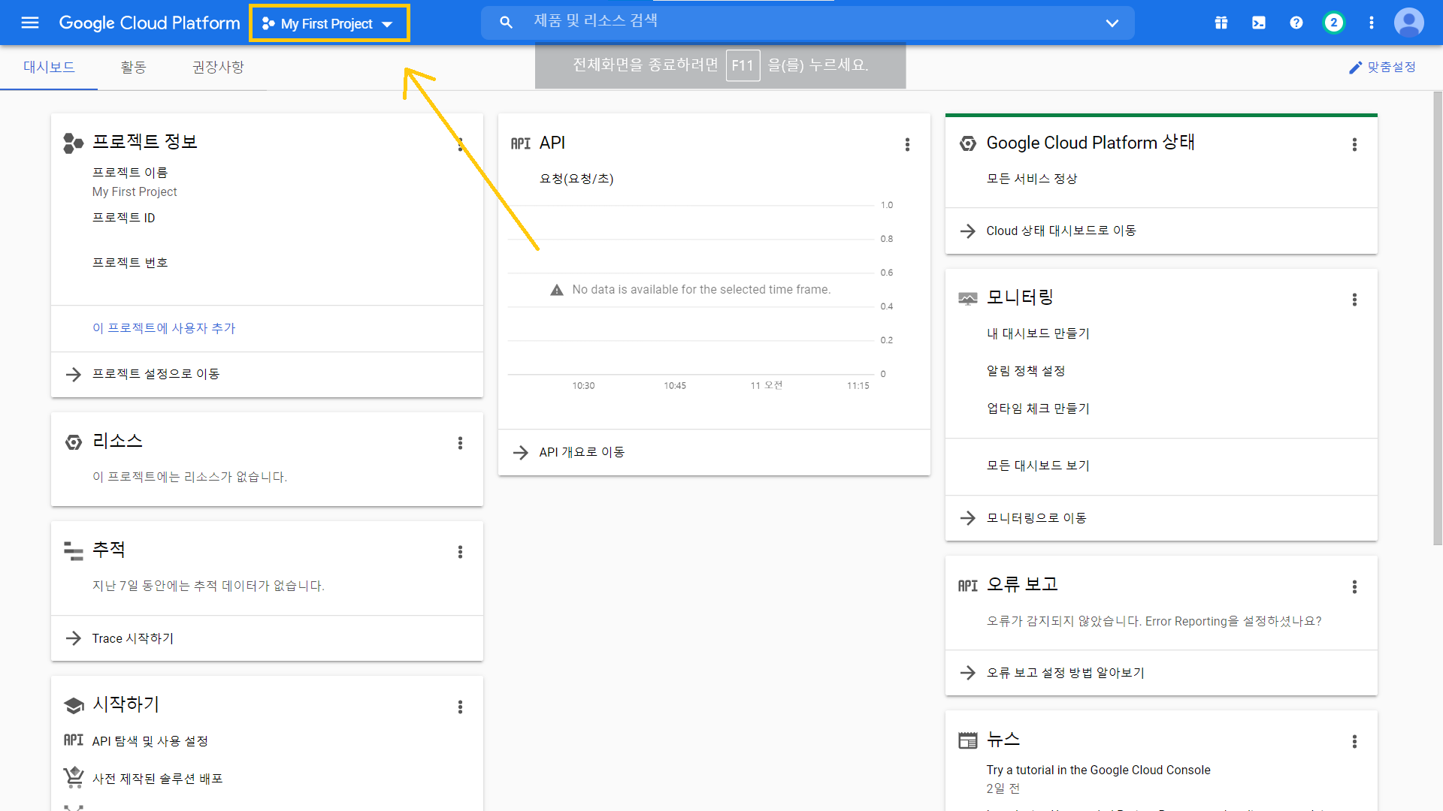Go to API 개요로 이동 link
The image size is (1443, 811).
click(582, 452)
